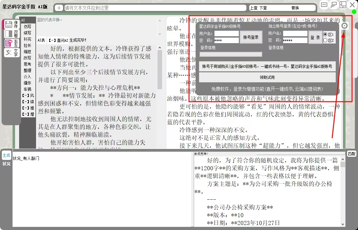Click the plus button beside the file box
The height and width of the screenshot is (230, 358).
coord(59,8)
